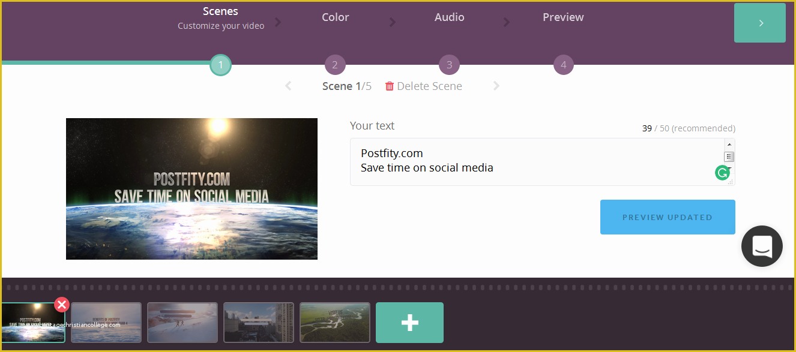This screenshot has height=352, width=796.
Task: Click the Your text label
Action: (x=372, y=126)
